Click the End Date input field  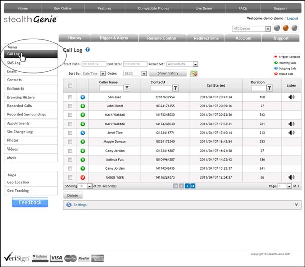coord(135,64)
